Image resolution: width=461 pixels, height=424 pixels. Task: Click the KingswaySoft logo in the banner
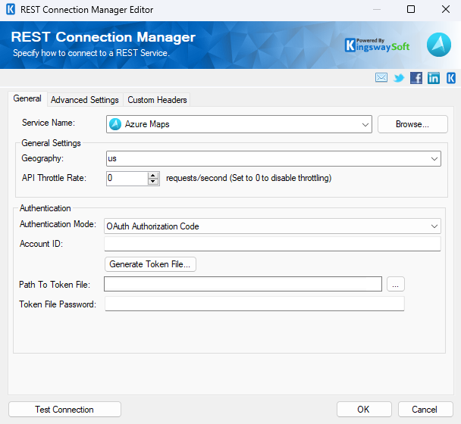tap(377, 45)
